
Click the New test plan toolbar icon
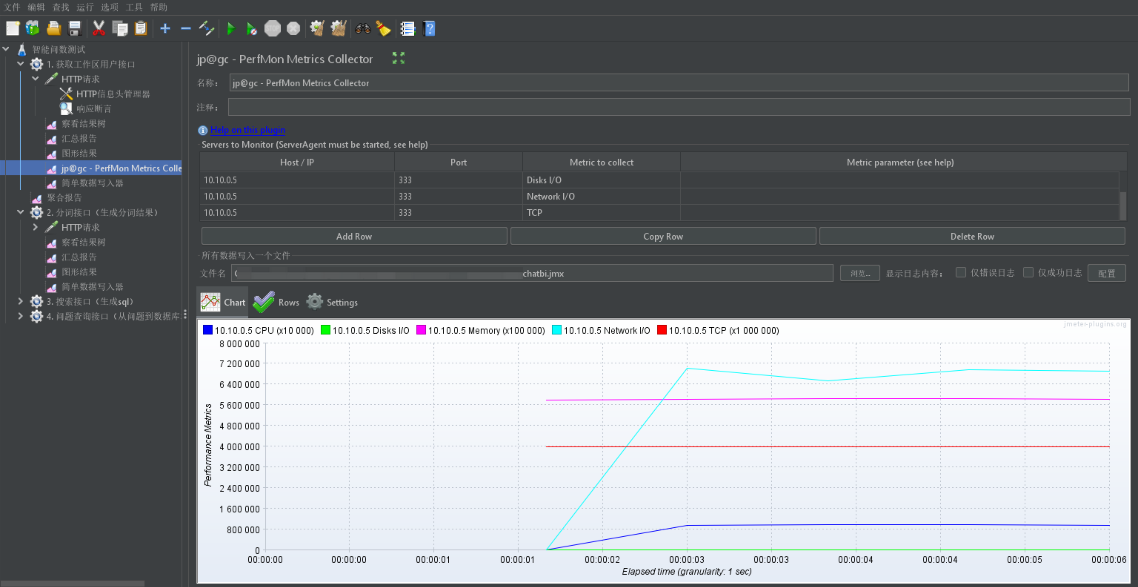(x=12, y=29)
